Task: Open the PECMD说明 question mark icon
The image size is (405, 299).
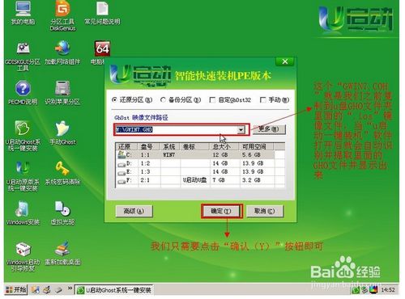Action: 23,93
